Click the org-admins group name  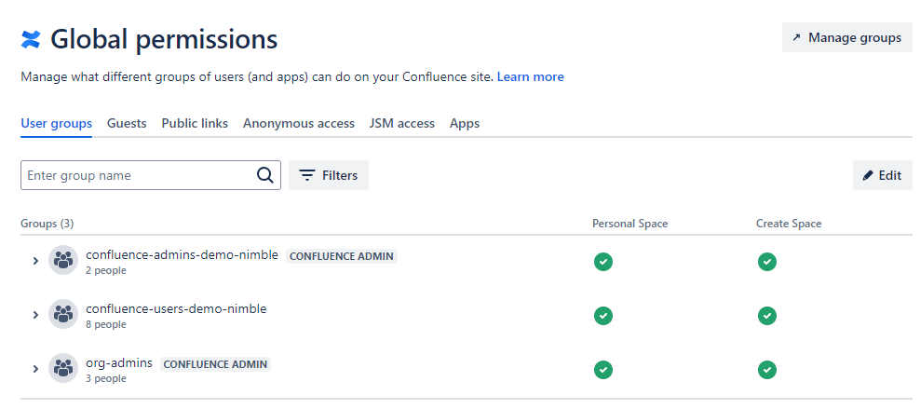(119, 363)
